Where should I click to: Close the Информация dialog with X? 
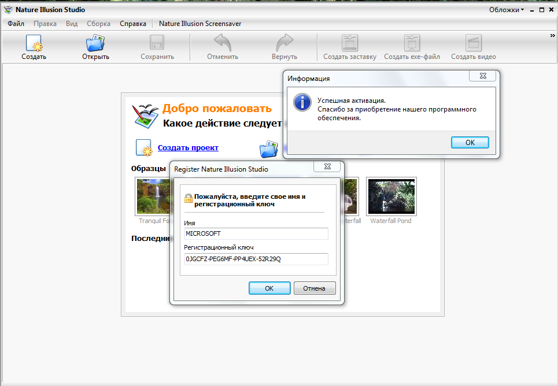click(483, 76)
